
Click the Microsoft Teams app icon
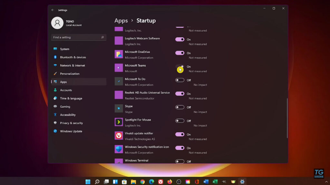point(119,68)
